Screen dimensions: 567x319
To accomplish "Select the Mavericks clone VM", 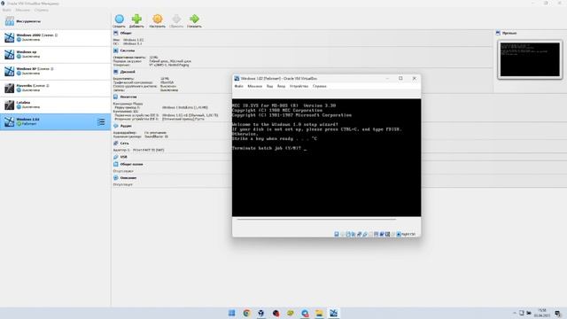I will click(55, 88).
